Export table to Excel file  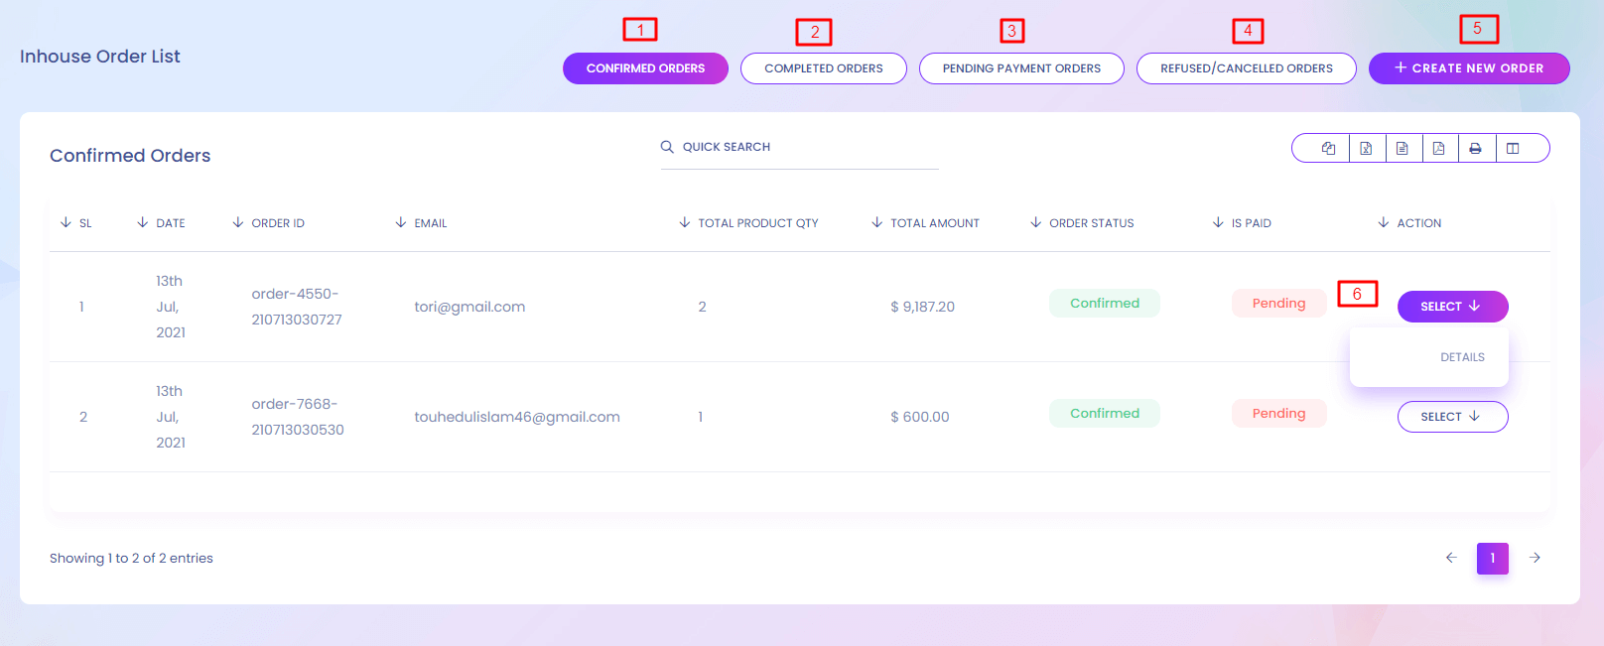coord(1366,149)
